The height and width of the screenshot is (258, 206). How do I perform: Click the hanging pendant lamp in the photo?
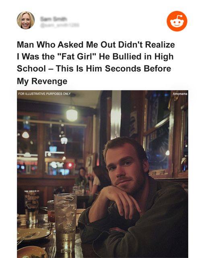(x=72, y=114)
